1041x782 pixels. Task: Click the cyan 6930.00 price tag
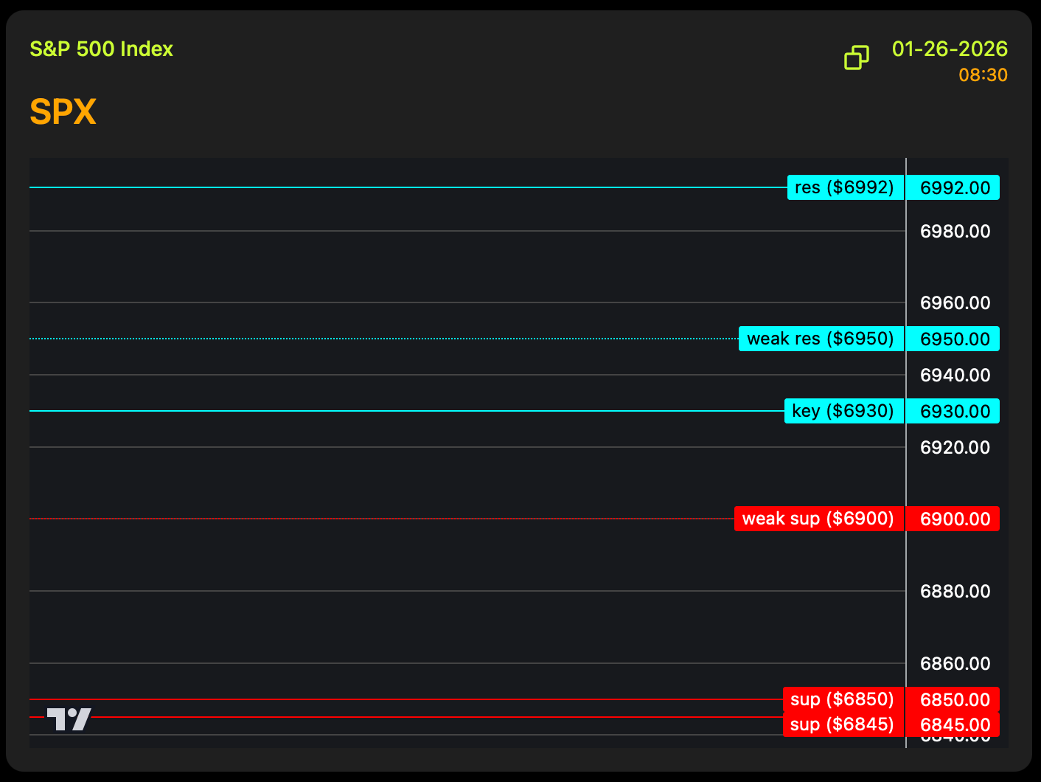(x=953, y=411)
